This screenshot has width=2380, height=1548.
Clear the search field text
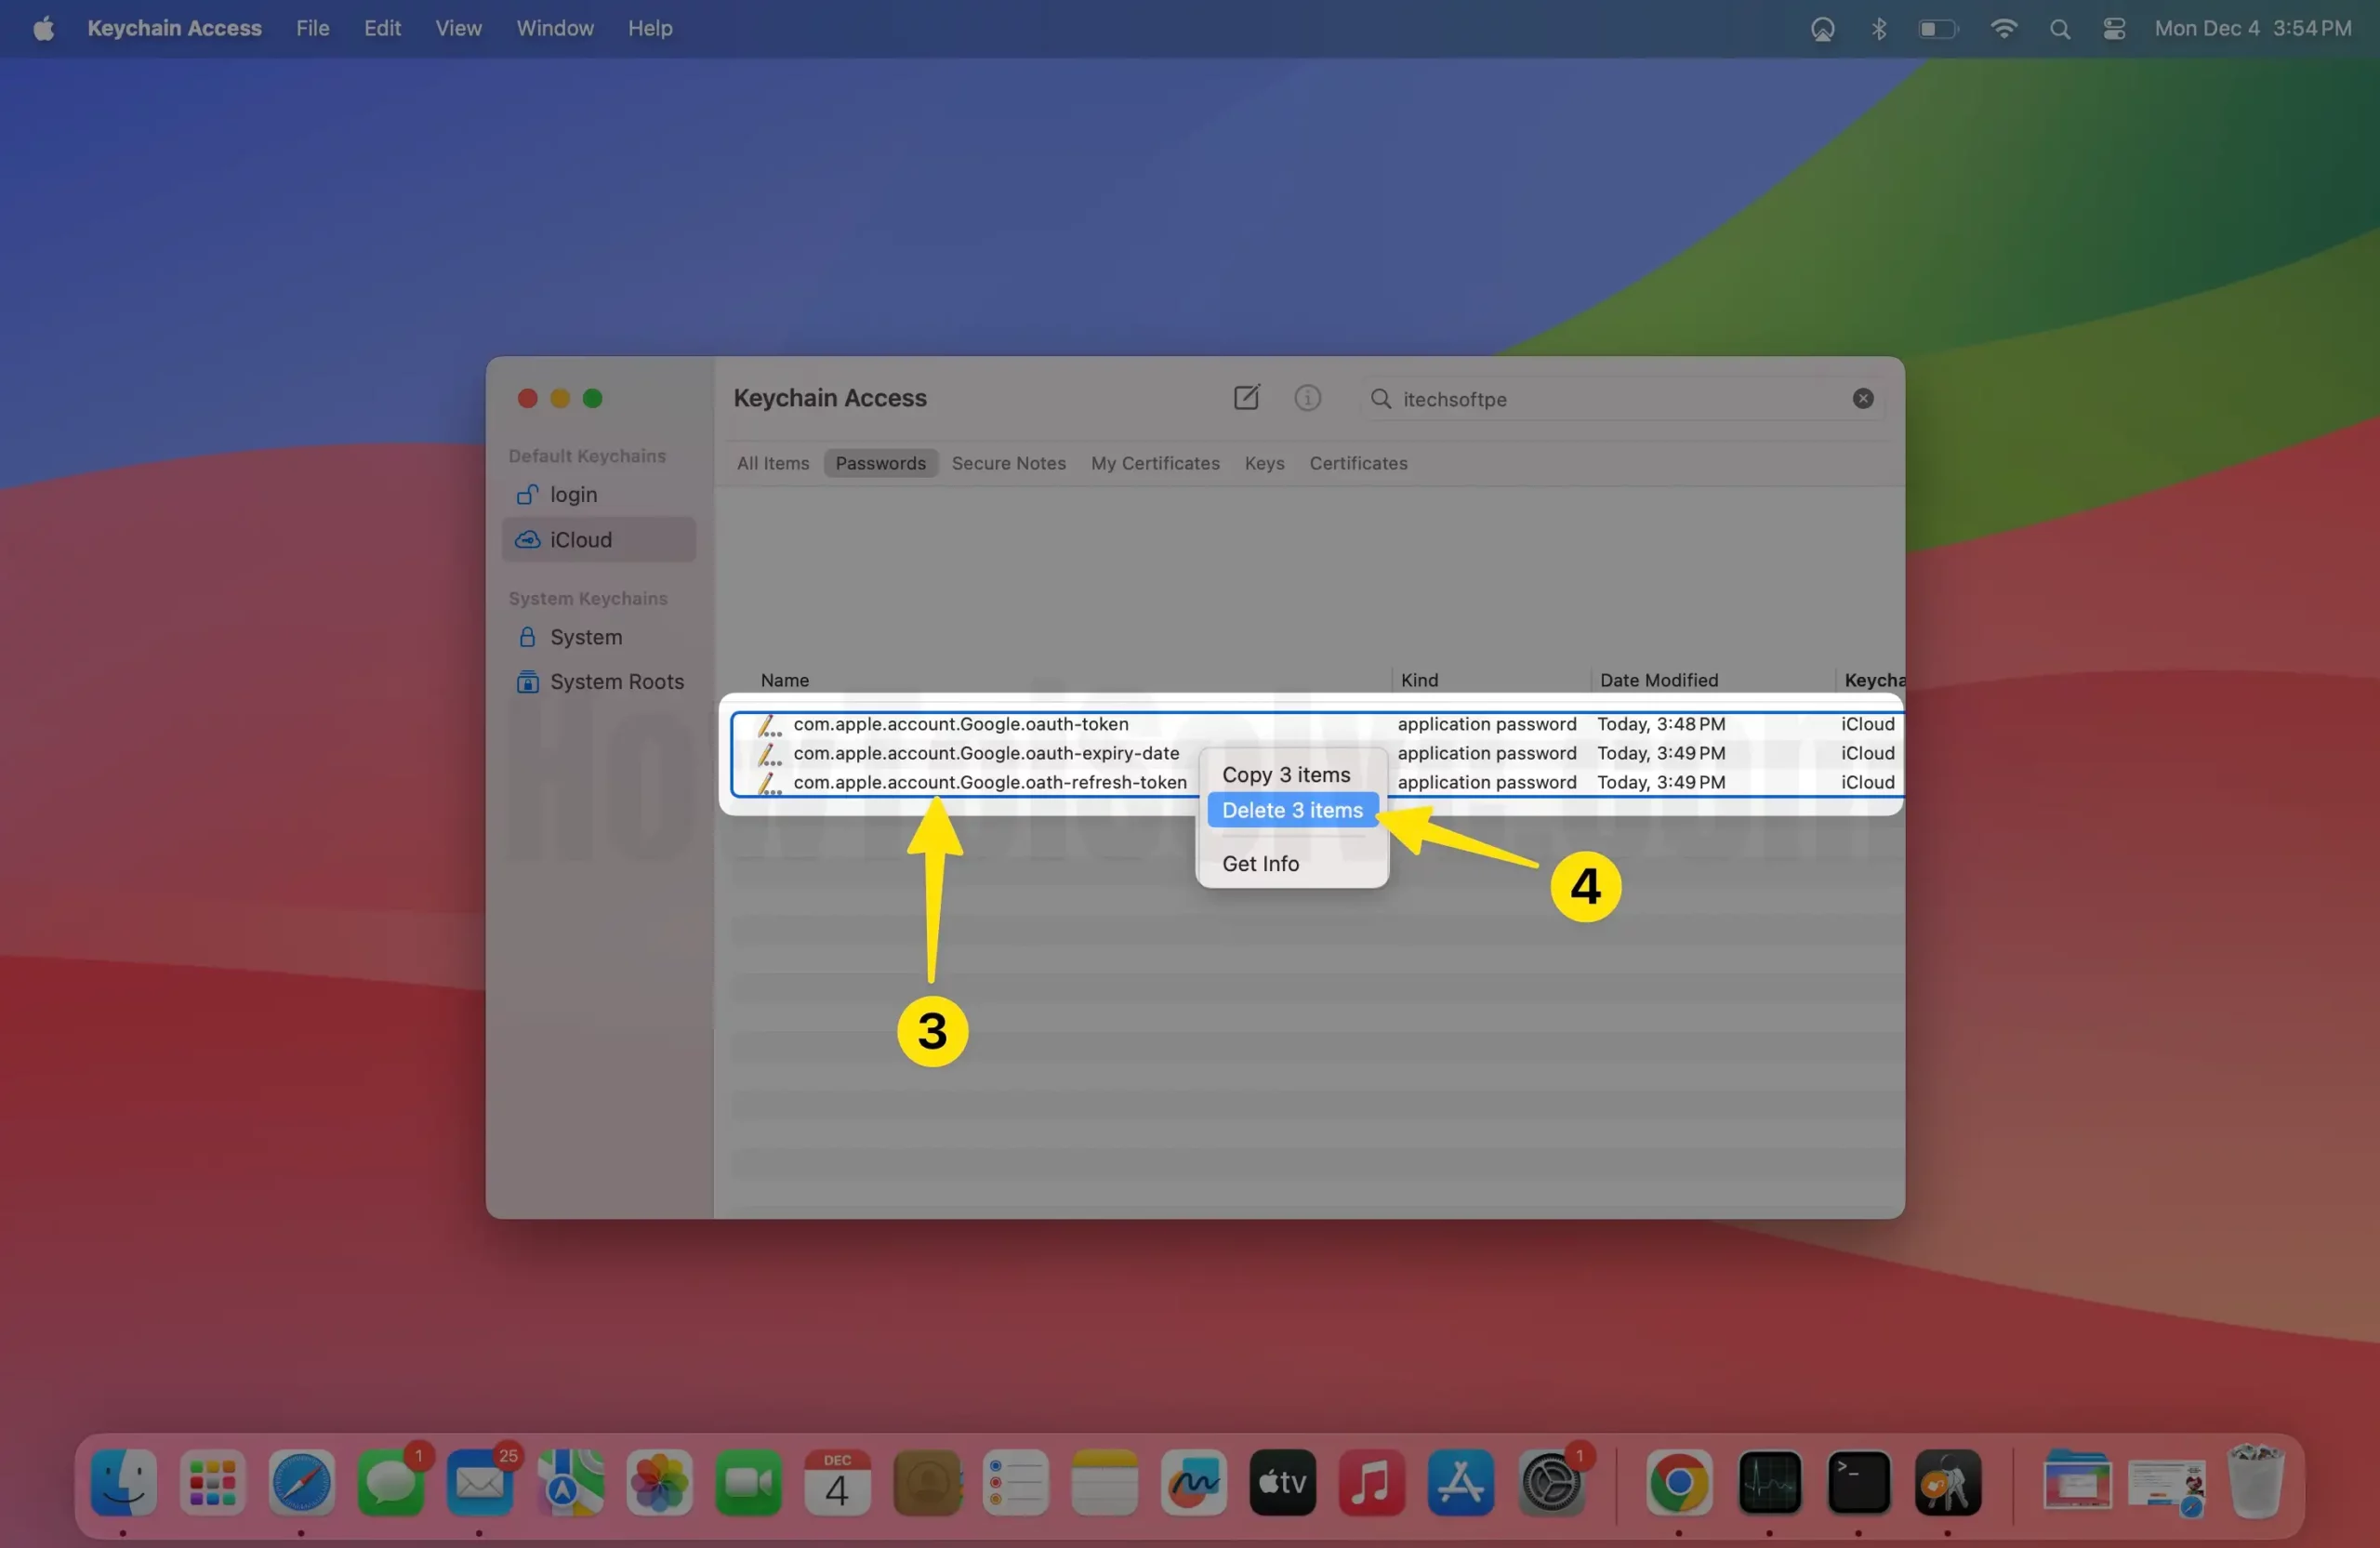coord(1862,398)
